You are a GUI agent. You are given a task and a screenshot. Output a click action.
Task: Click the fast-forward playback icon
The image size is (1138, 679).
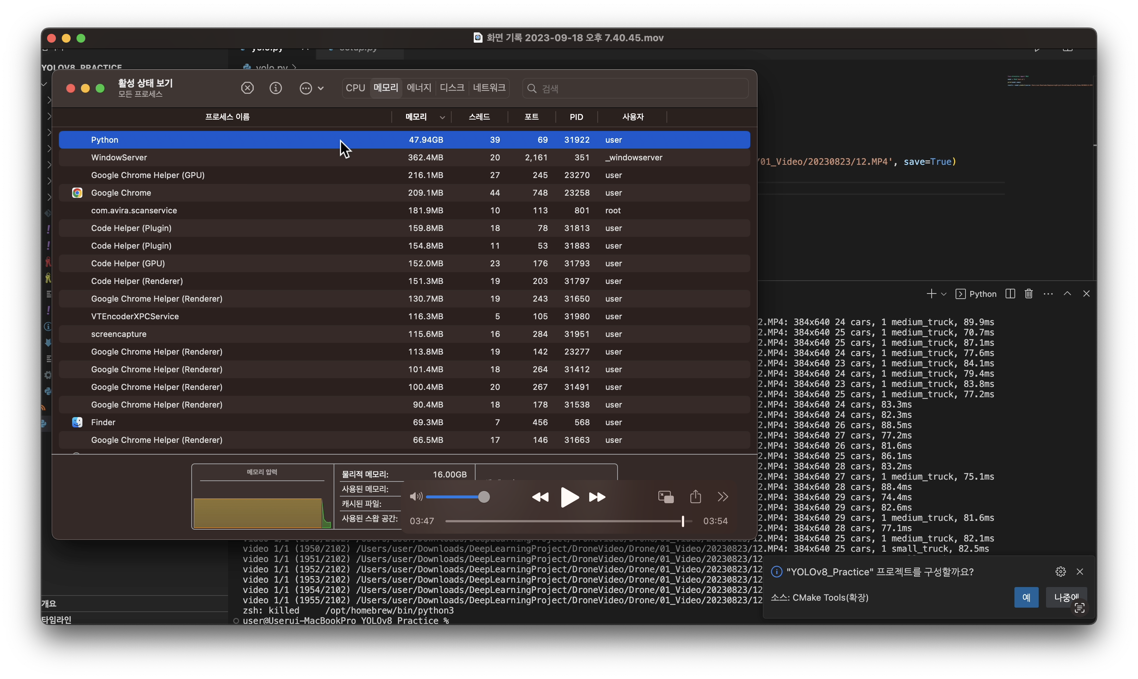click(597, 497)
